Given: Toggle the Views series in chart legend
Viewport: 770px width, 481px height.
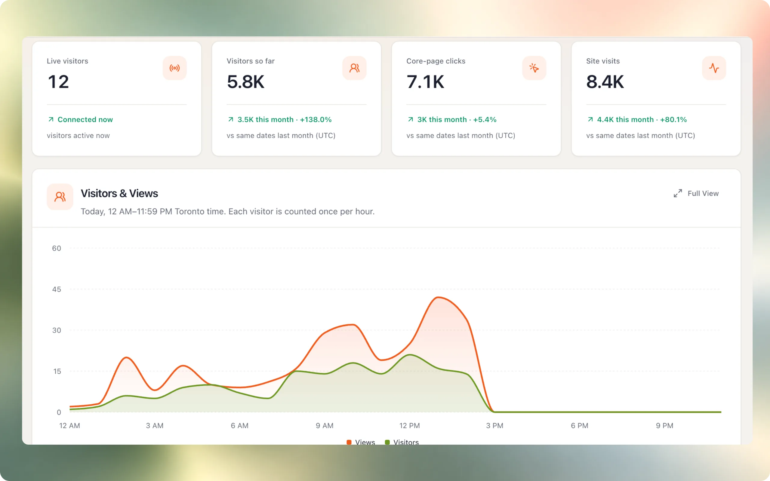Looking at the screenshot, I should pyautogui.click(x=361, y=442).
